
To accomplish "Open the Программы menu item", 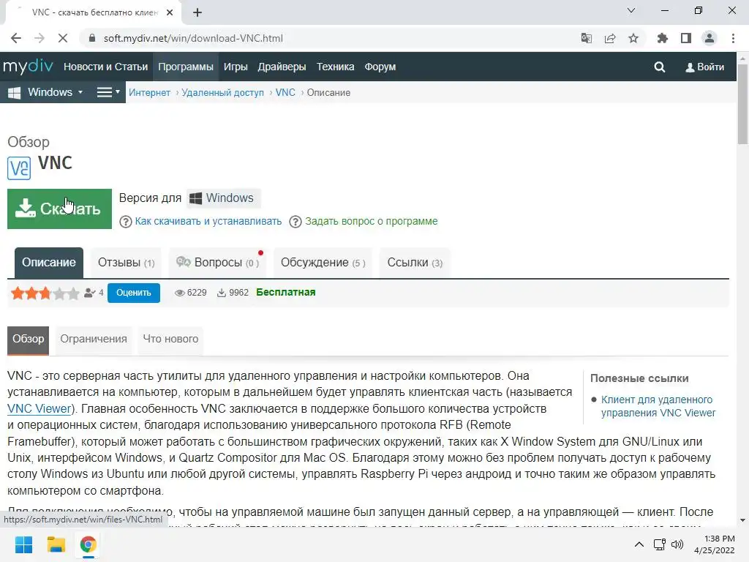I will tap(186, 67).
